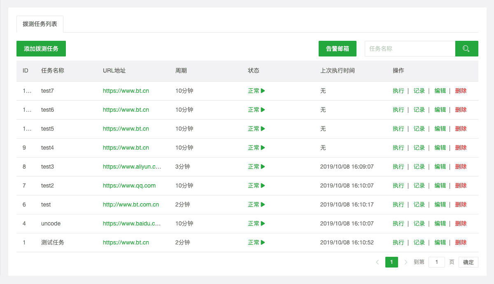Click the next page chevron
The image size is (494, 284).
pyautogui.click(x=405, y=262)
